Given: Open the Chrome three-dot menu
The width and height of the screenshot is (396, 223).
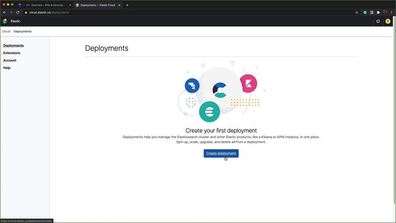Looking at the screenshot, I should click(392, 12).
